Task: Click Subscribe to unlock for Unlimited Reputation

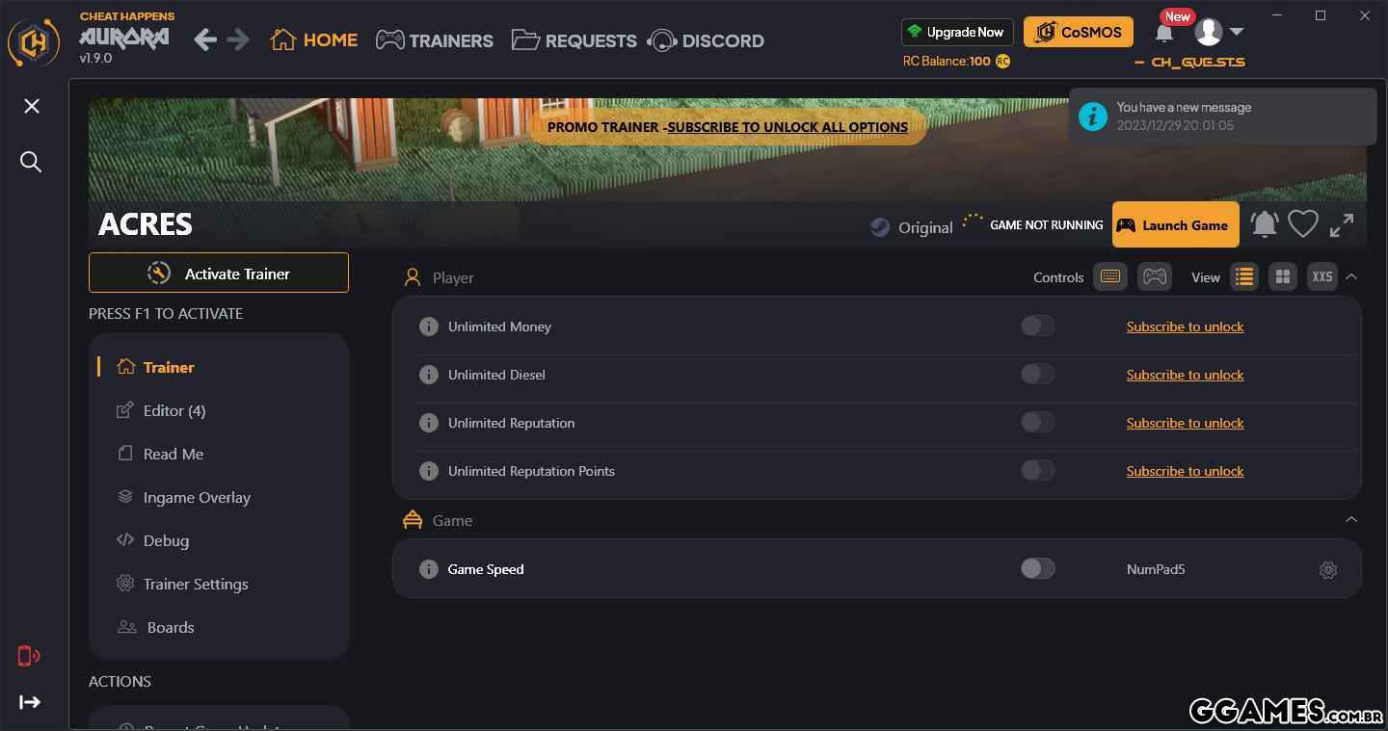Action: point(1185,423)
